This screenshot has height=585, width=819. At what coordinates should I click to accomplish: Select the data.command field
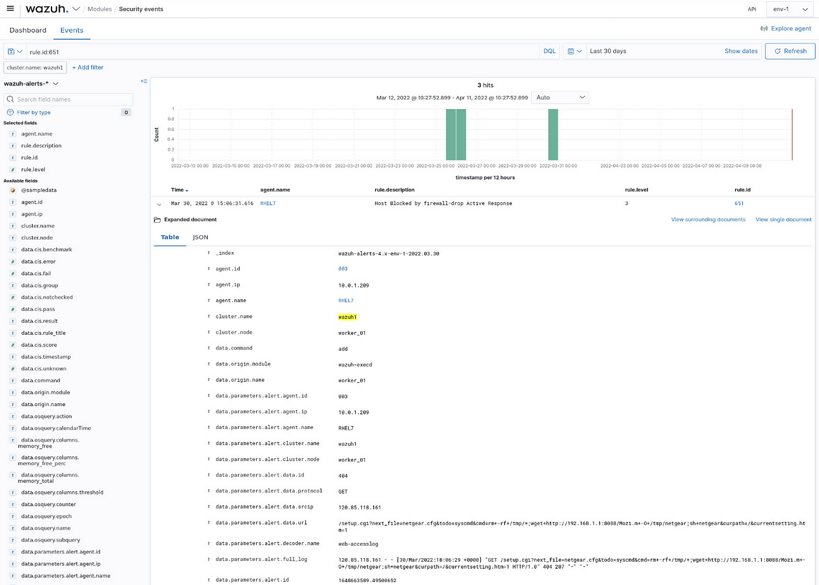click(40, 380)
